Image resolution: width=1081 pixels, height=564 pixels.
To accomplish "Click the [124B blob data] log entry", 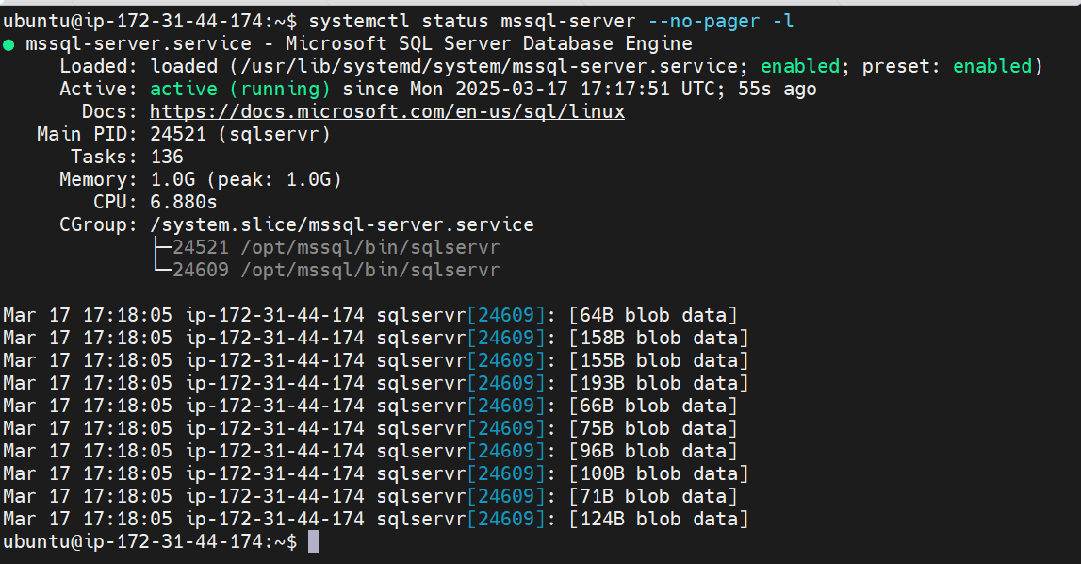I will [659, 519].
